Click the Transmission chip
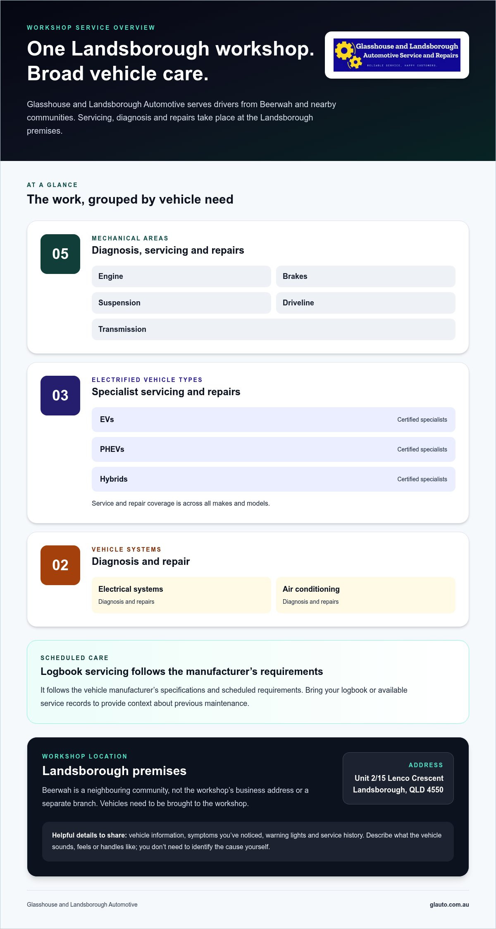Screen dimensions: 496x929 click(274, 329)
